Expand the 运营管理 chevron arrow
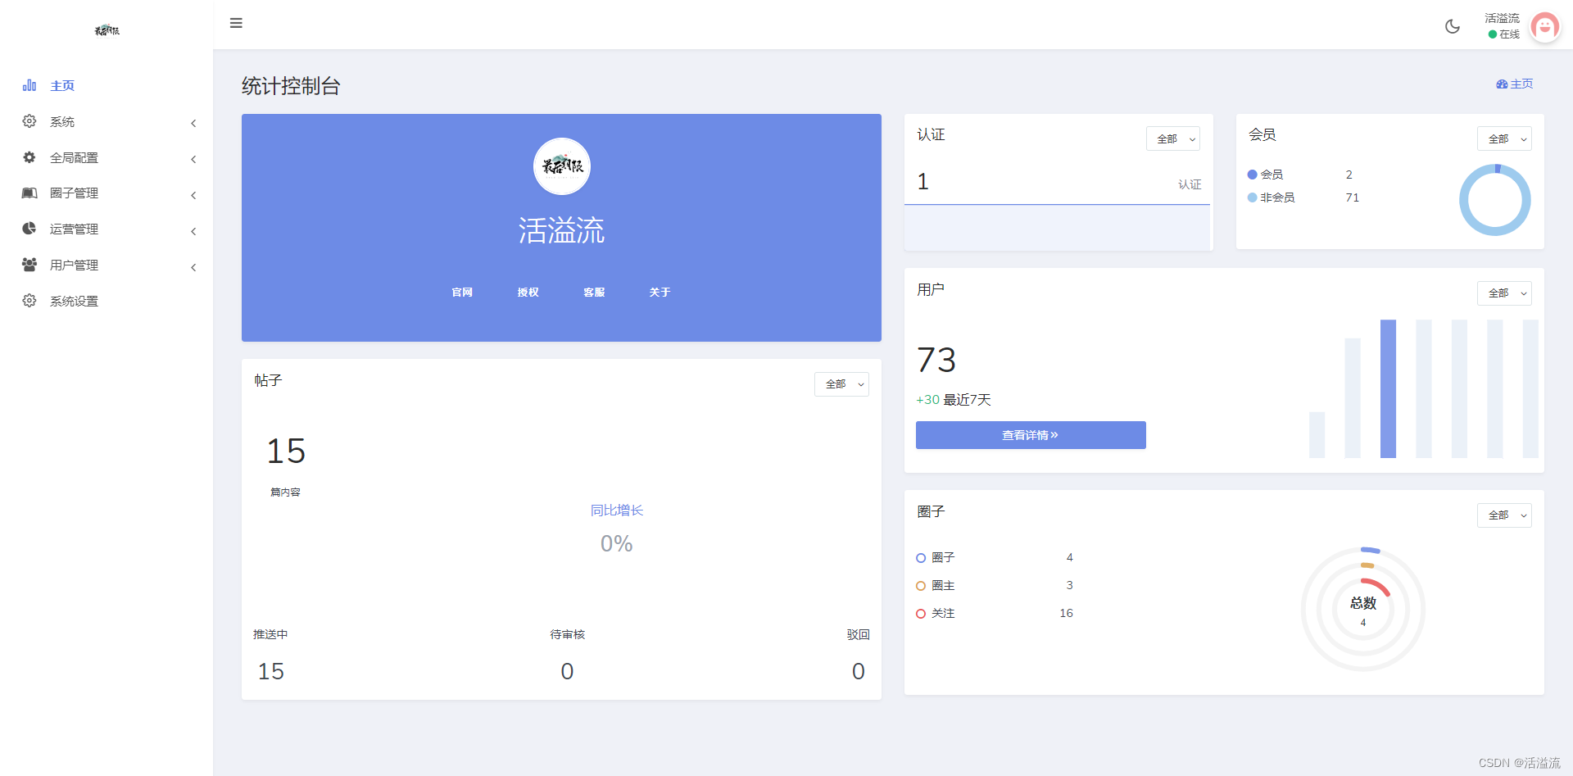1573x776 pixels. 193,232
